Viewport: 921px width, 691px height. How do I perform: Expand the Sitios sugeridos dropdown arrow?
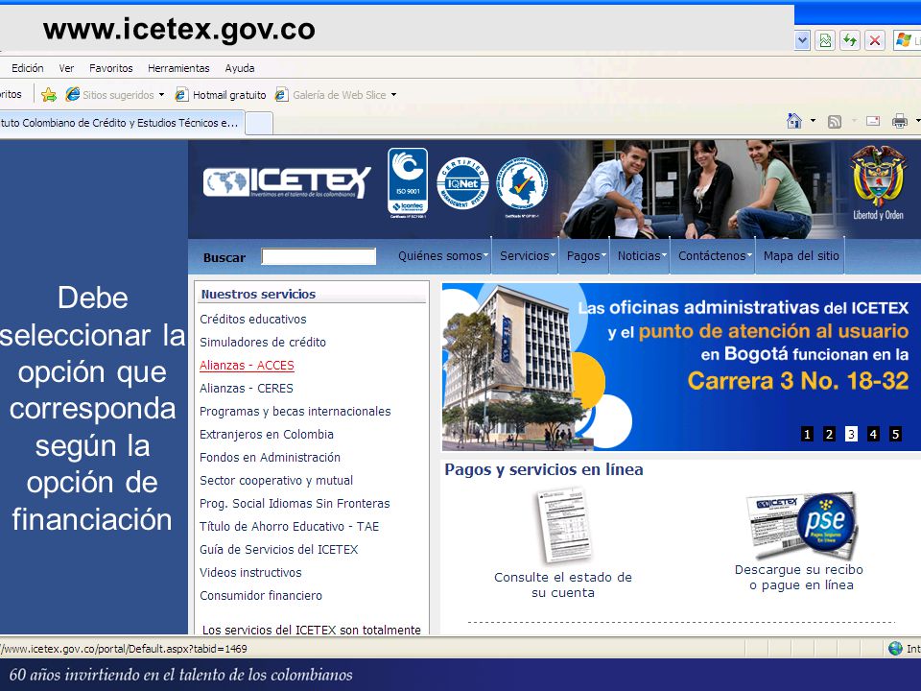pos(161,95)
